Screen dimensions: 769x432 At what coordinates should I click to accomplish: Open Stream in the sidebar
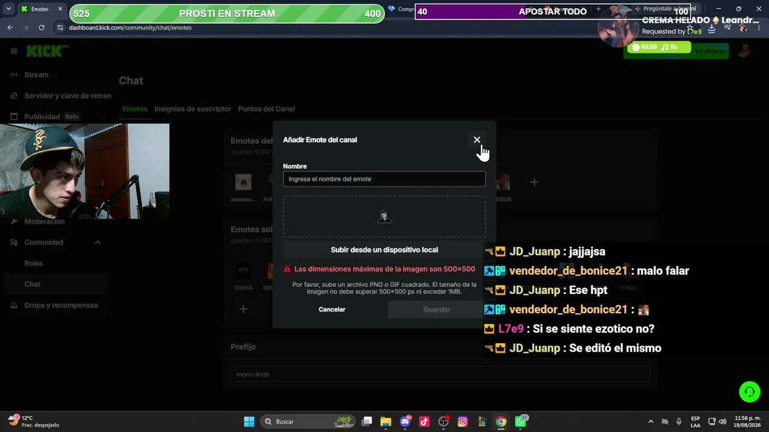[x=36, y=75]
